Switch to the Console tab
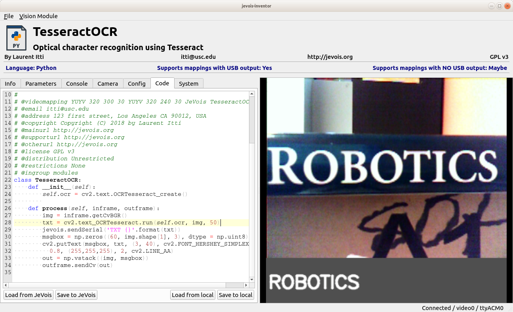The width and height of the screenshot is (513, 312). point(77,83)
